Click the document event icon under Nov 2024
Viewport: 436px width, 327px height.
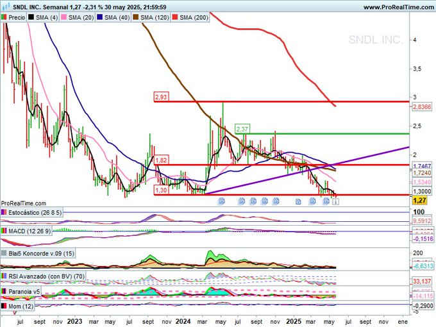(x=276, y=201)
